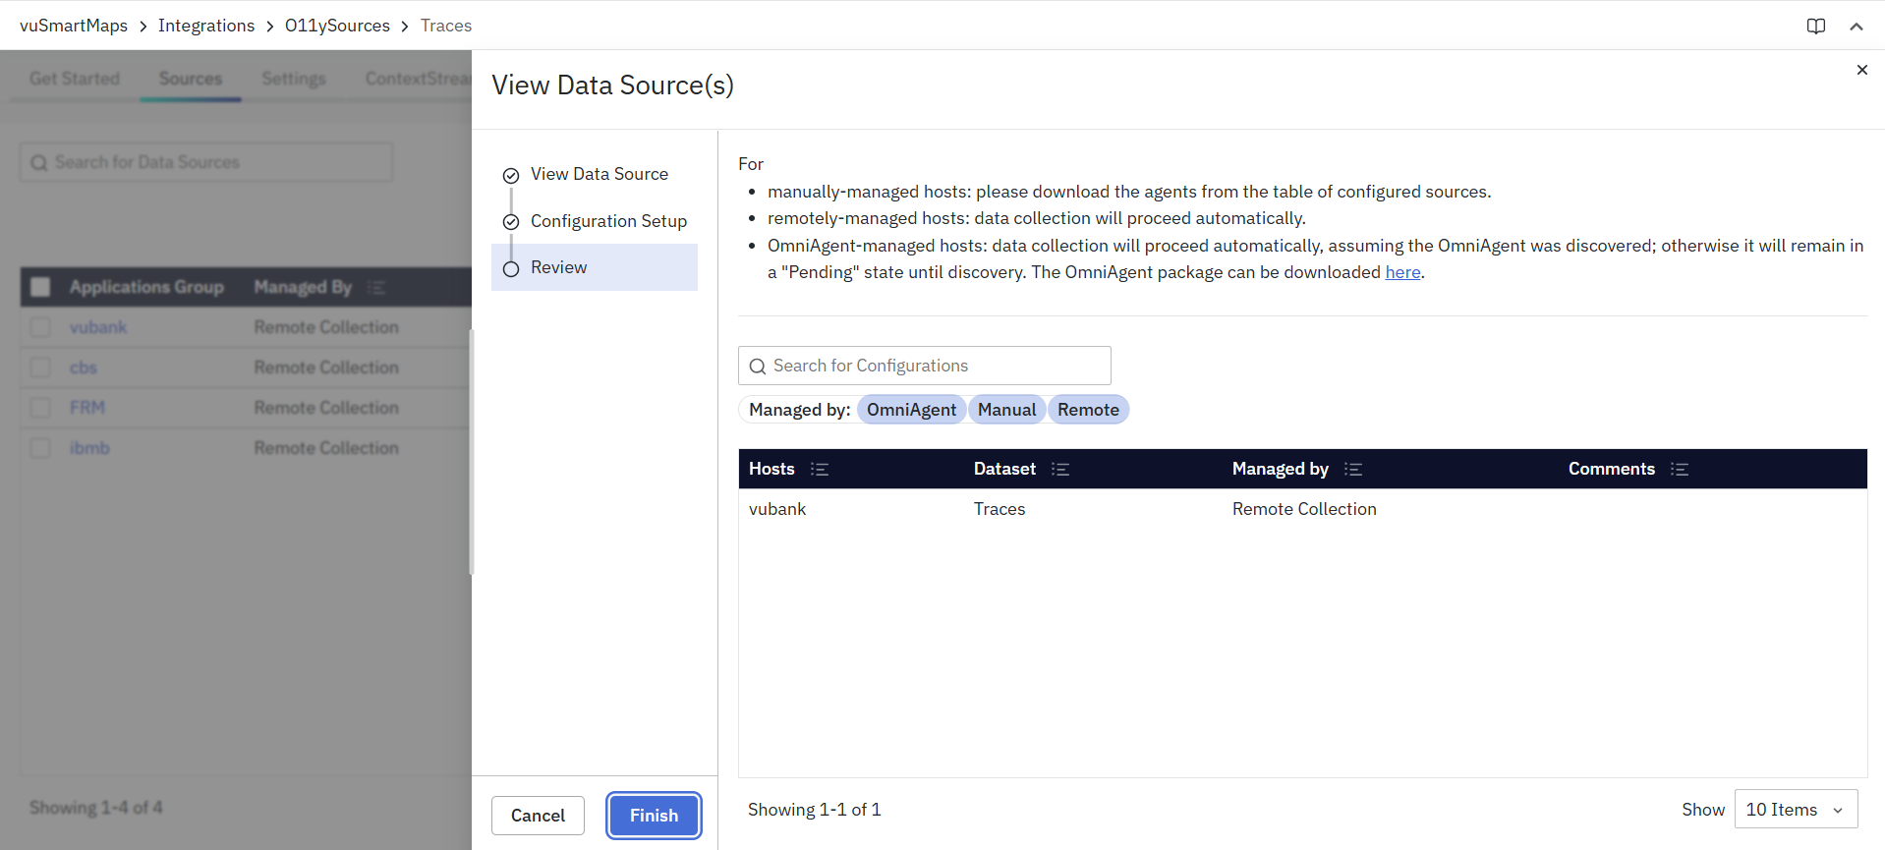Go to the Integrations breadcrumb
1885x850 pixels.
coord(206,26)
